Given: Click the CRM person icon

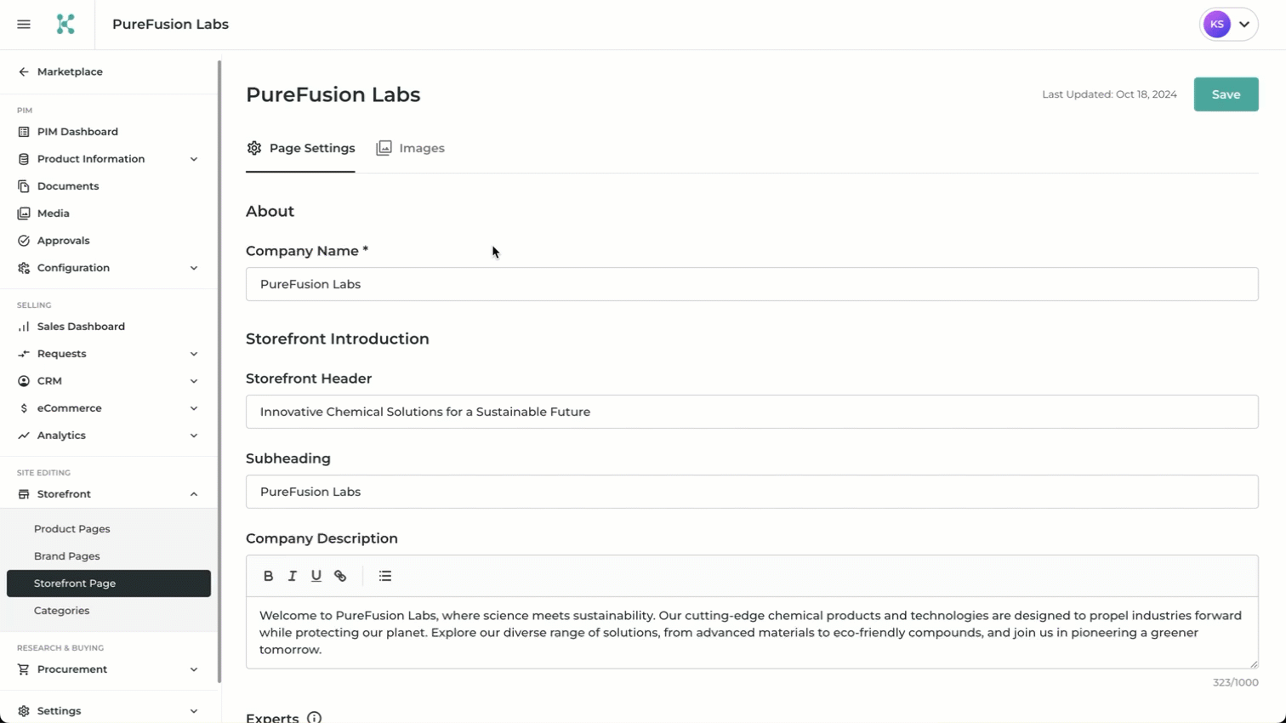Looking at the screenshot, I should pyautogui.click(x=24, y=381).
